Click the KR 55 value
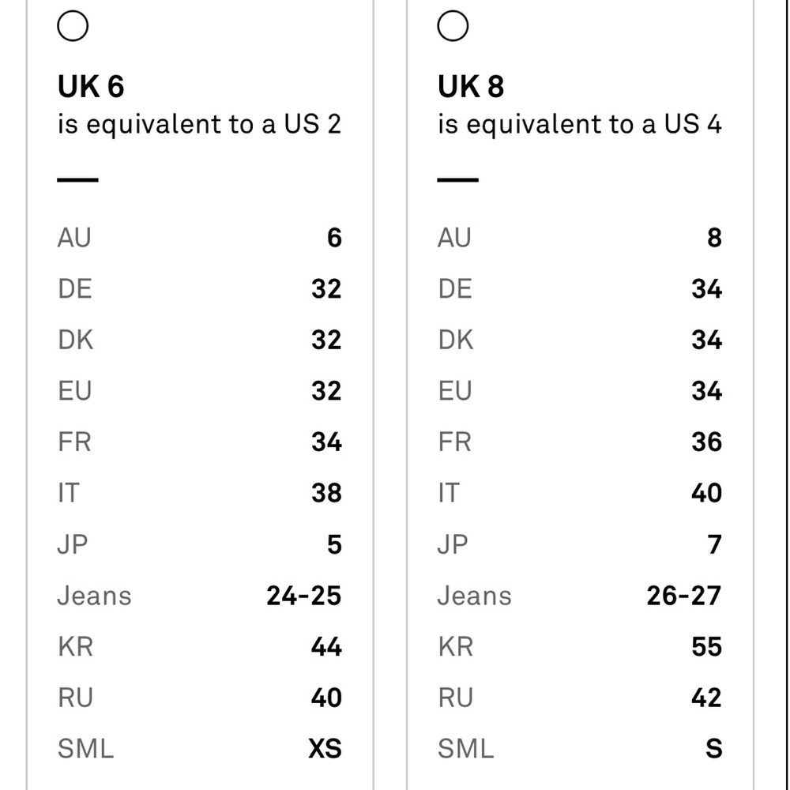The width and height of the screenshot is (790, 790). click(706, 647)
